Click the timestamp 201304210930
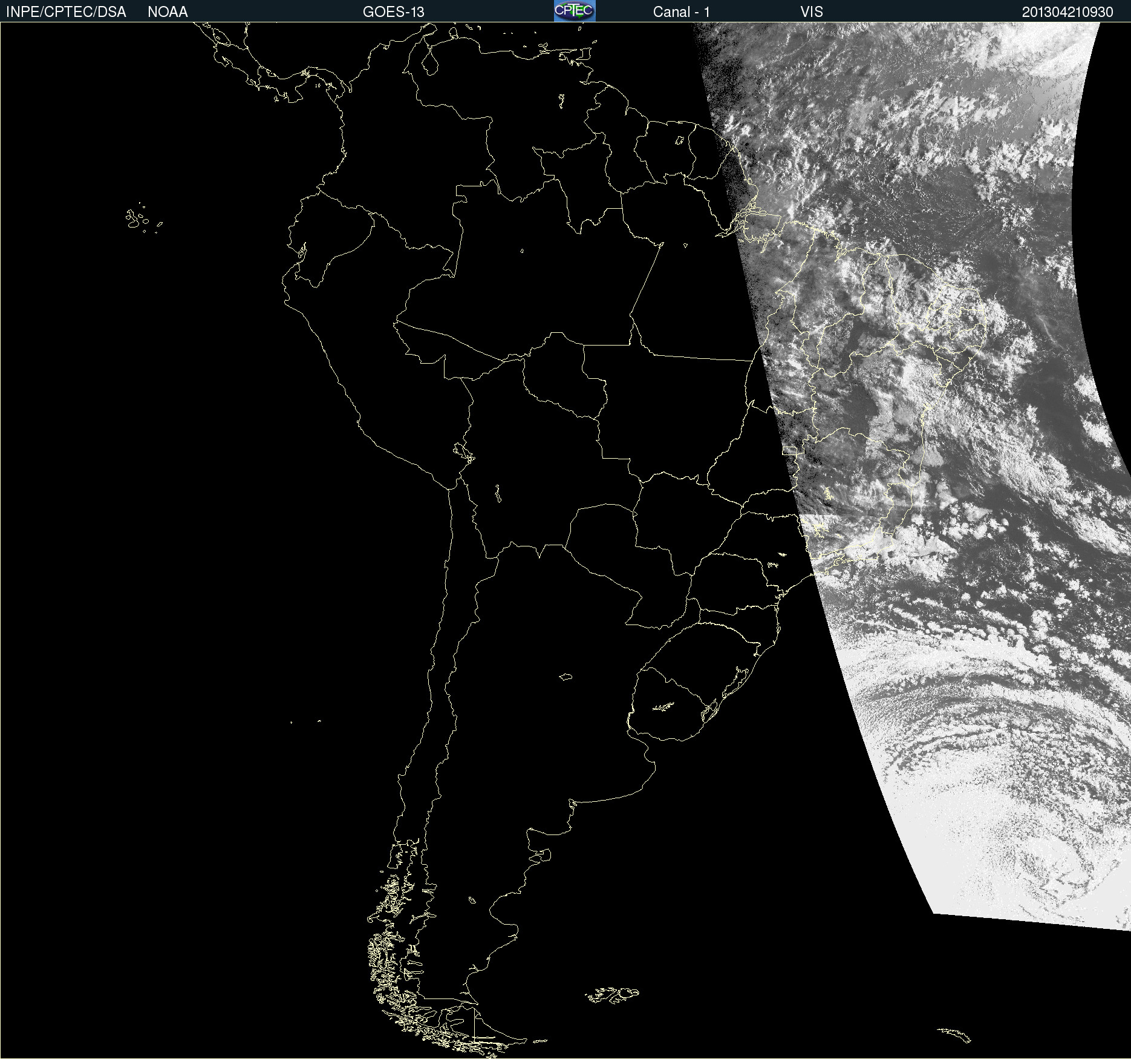Screen dimensions: 1131x1059 pos(1067,12)
